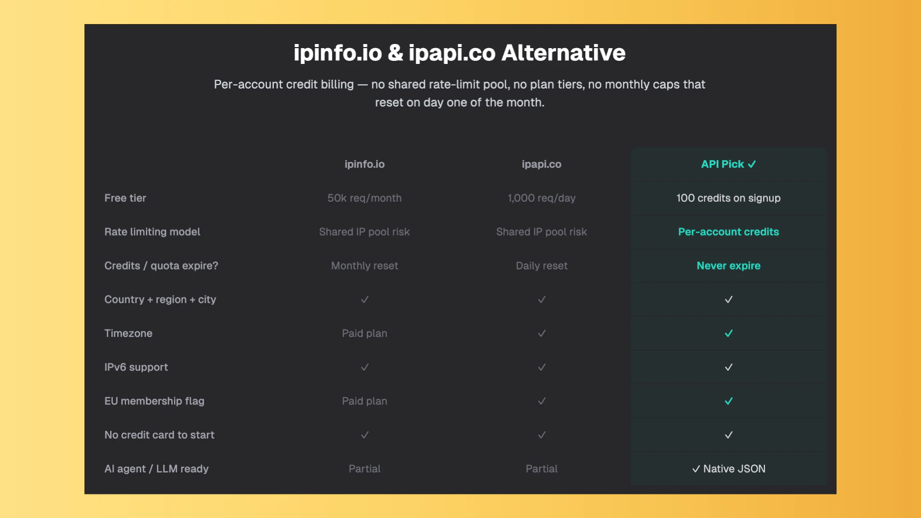Expand the Credits / quota expire row
Screen dimensions: 921x518
(161, 266)
